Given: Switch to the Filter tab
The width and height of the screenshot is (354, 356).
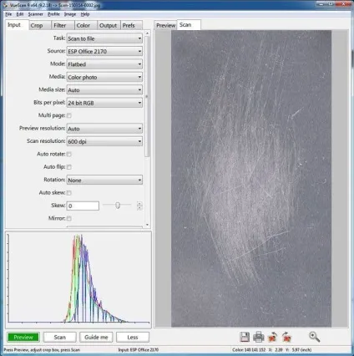Looking at the screenshot, I should [x=60, y=25].
